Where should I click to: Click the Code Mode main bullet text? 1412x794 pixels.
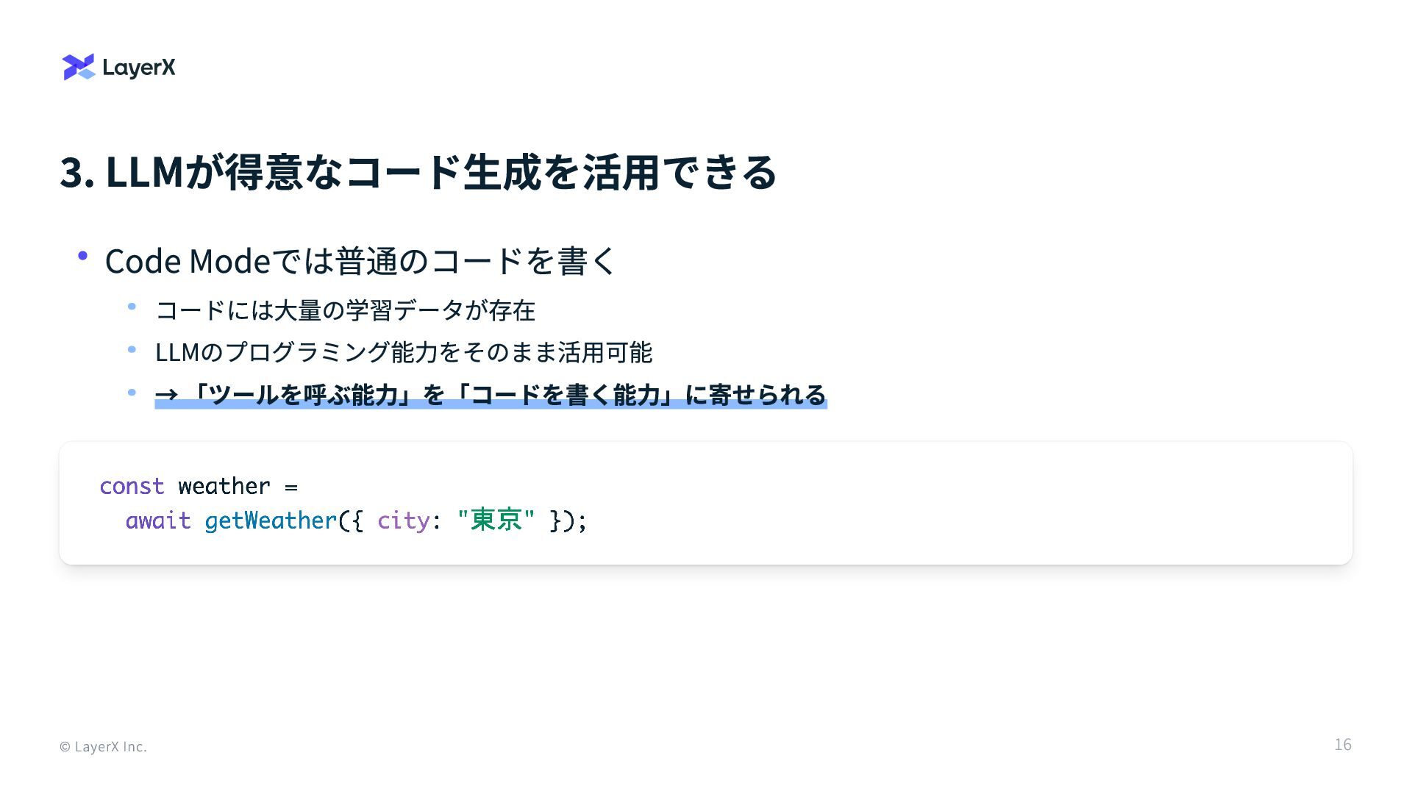(360, 261)
